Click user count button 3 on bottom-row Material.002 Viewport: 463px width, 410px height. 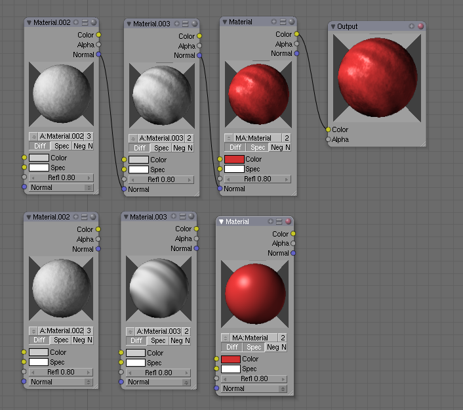pyautogui.click(x=89, y=330)
